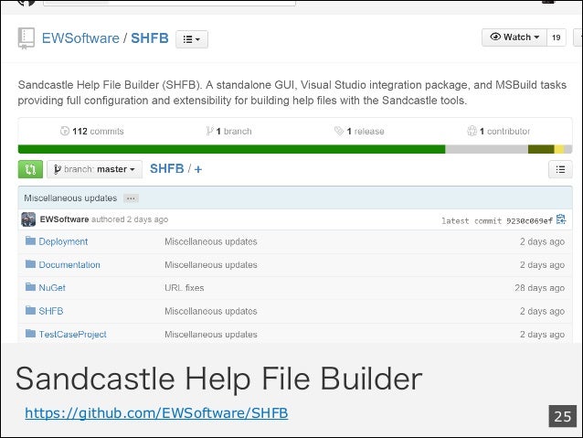Click the list view icon at right

(x=560, y=169)
